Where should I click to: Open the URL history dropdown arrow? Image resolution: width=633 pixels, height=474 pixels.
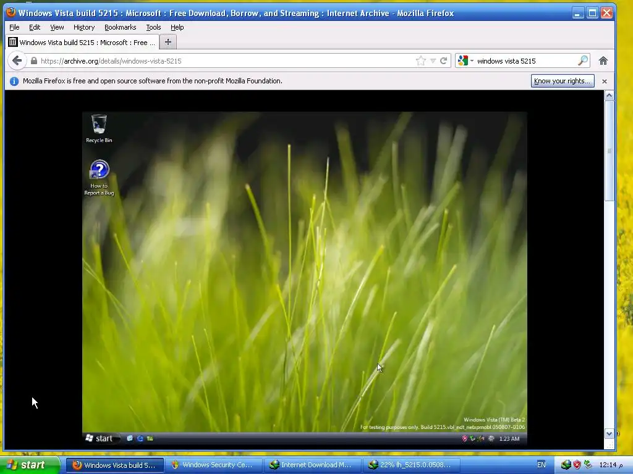(x=433, y=61)
